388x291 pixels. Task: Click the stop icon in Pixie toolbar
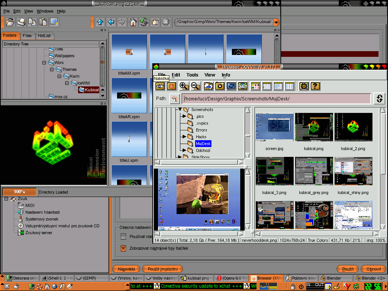click(166, 22)
